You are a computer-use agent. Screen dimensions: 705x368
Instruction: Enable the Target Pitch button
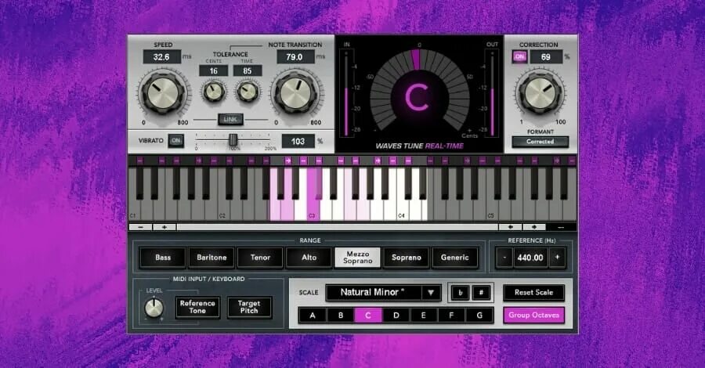[x=249, y=307]
